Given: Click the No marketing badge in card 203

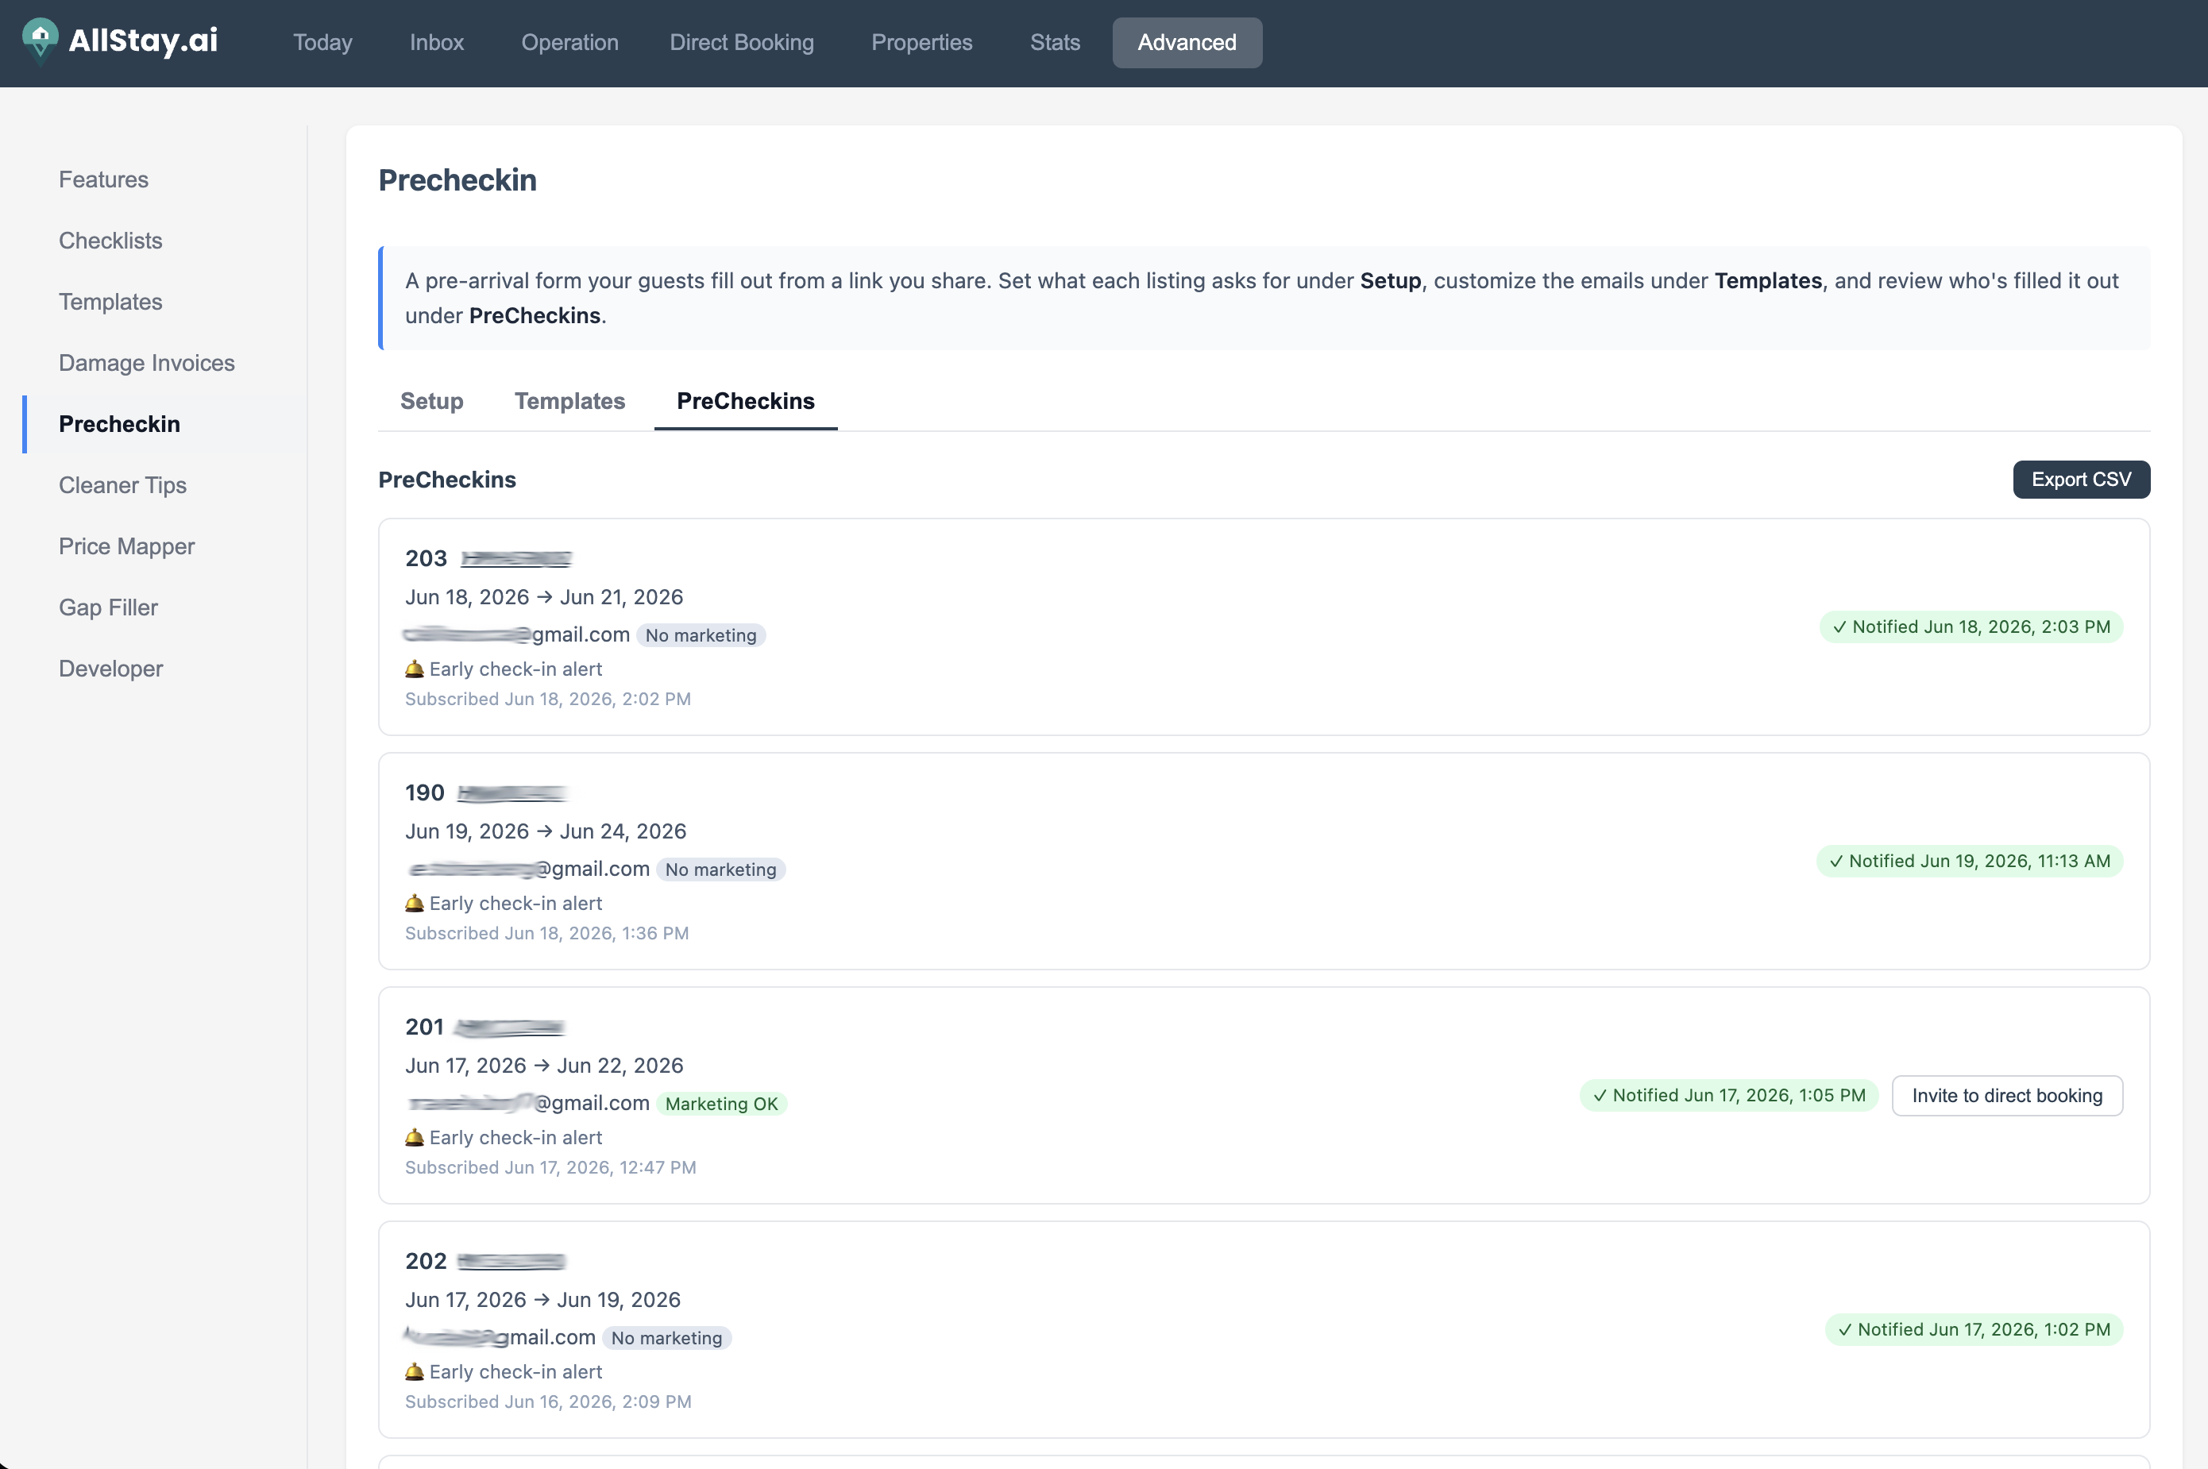Looking at the screenshot, I should coord(700,635).
